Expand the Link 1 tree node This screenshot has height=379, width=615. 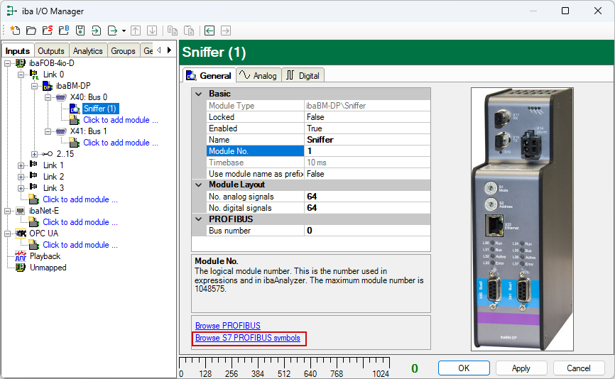click(x=21, y=165)
